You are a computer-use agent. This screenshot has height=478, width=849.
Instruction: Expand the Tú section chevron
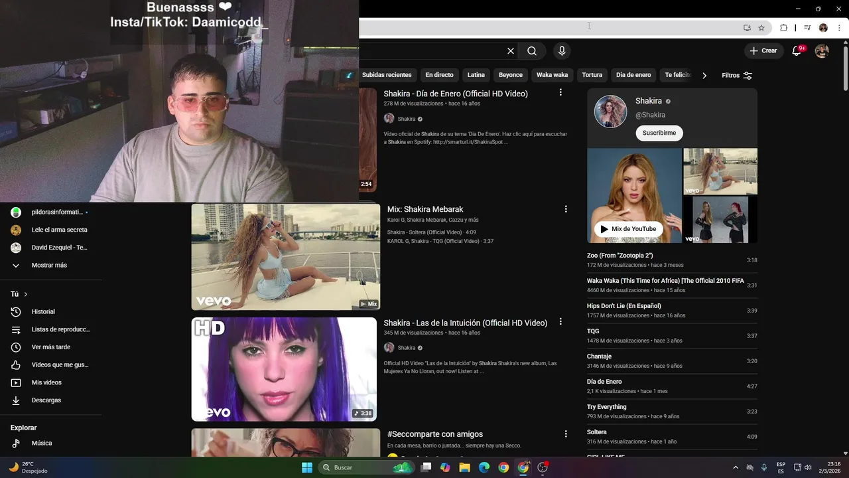click(x=26, y=294)
